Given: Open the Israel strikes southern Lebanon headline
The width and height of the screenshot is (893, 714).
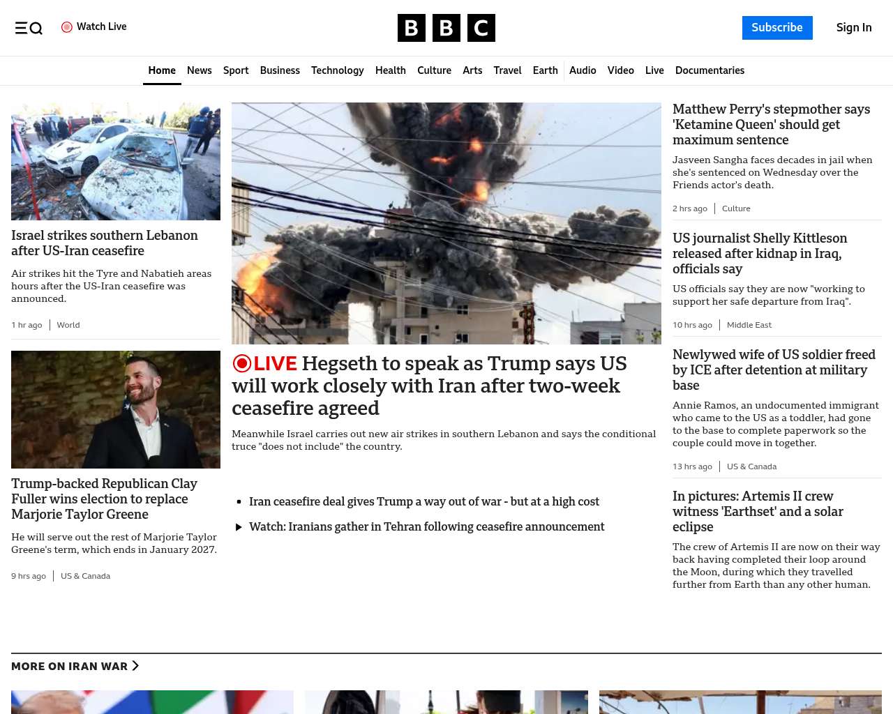Looking at the screenshot, I should (105, 243).
